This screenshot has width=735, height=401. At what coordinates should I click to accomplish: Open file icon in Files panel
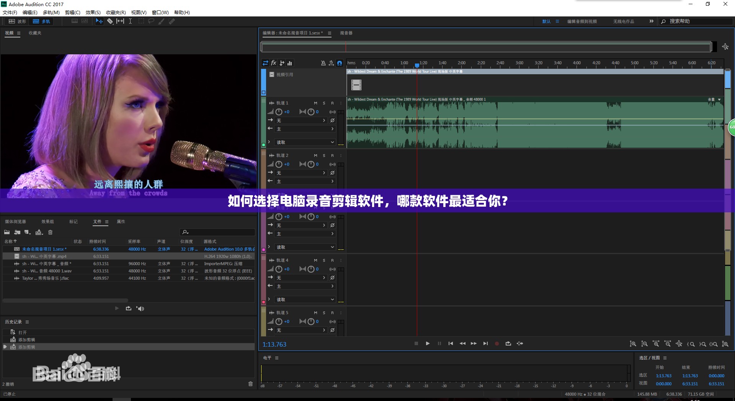pos(7,232)
